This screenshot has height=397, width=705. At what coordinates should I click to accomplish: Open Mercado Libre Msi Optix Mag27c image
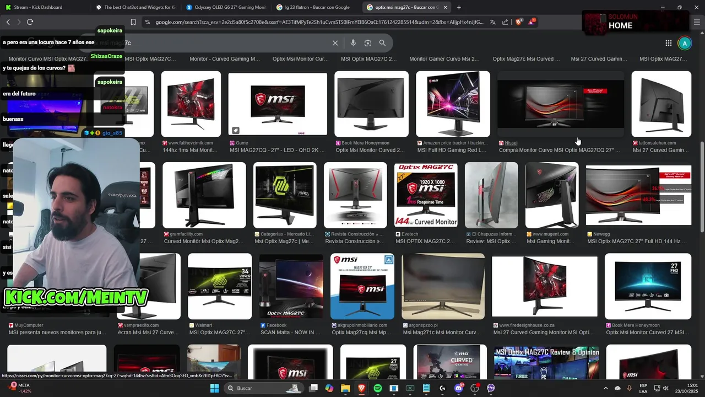tap(285, 195)
